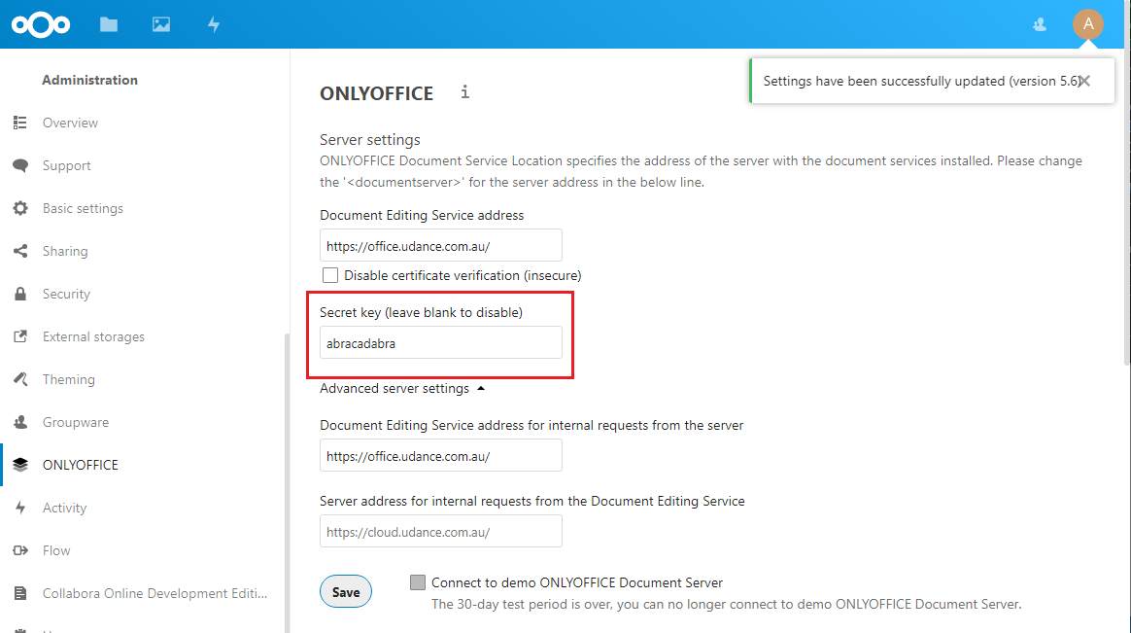1131x633 pixels.
Task: Click the Basic settings gear icon
Action: pos(20,208)
